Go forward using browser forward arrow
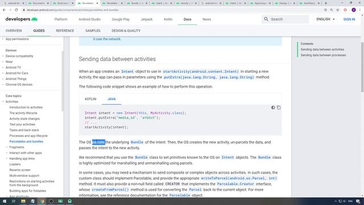364x205 pixels. [10, 10]
